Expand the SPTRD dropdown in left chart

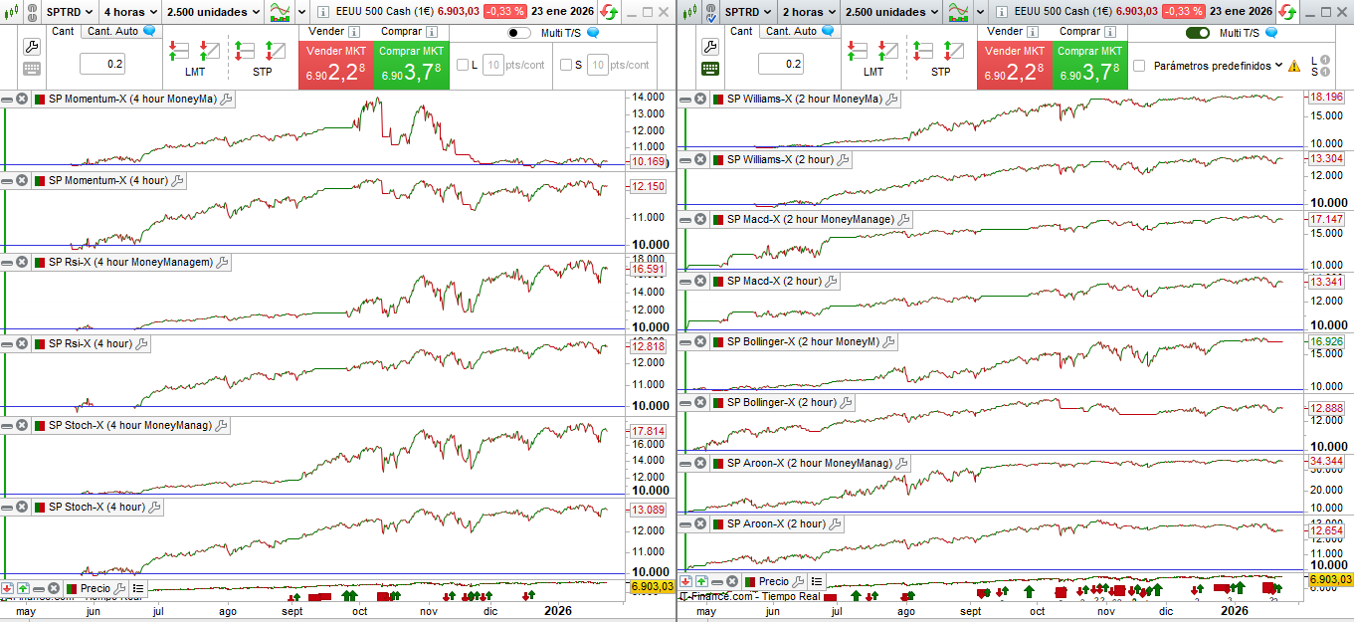70,12
